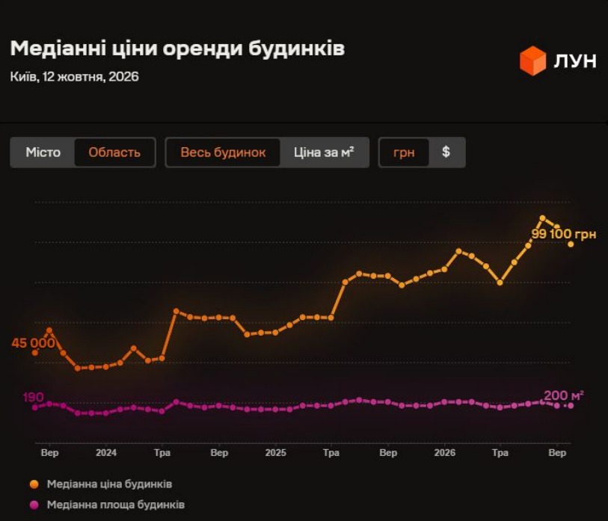Click the last Вер label on the time axis
The width and height of the screenshot is (608, 521).
click(557, 452)
